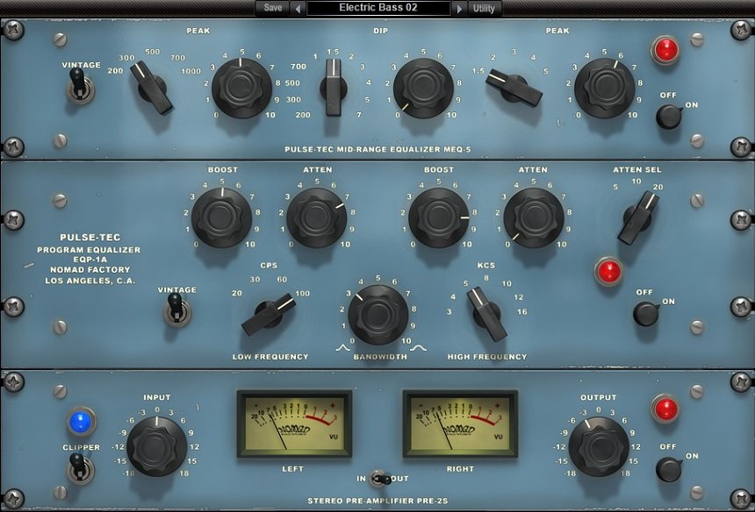This screenshot has width=755, height=512.
Task: Click the Bandwidth knob
Action: pos(378,315)
